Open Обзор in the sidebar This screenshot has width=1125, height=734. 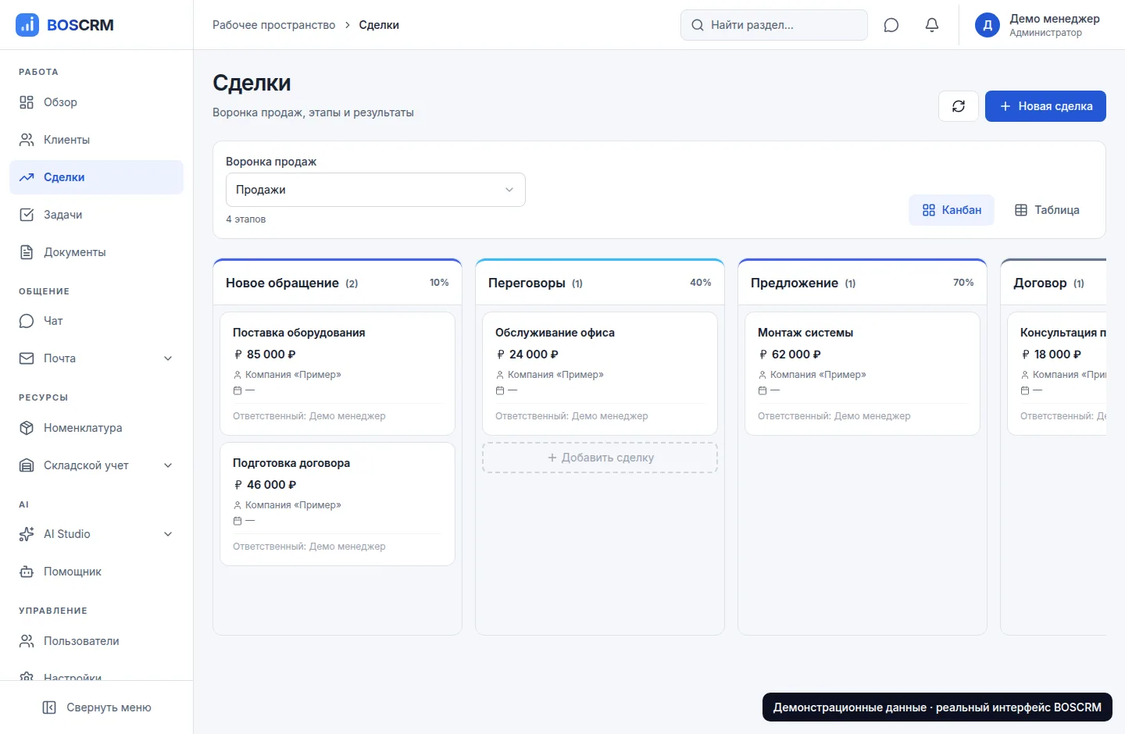point(96,102)
